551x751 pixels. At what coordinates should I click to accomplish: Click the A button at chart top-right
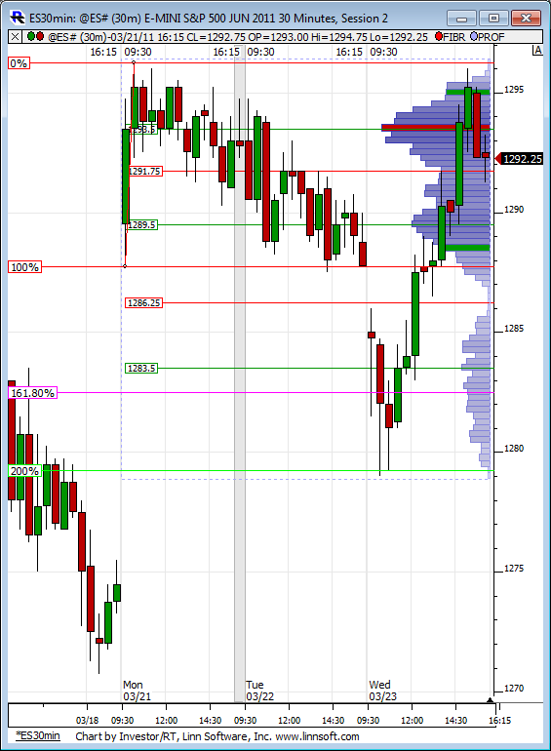click(537, 51)
